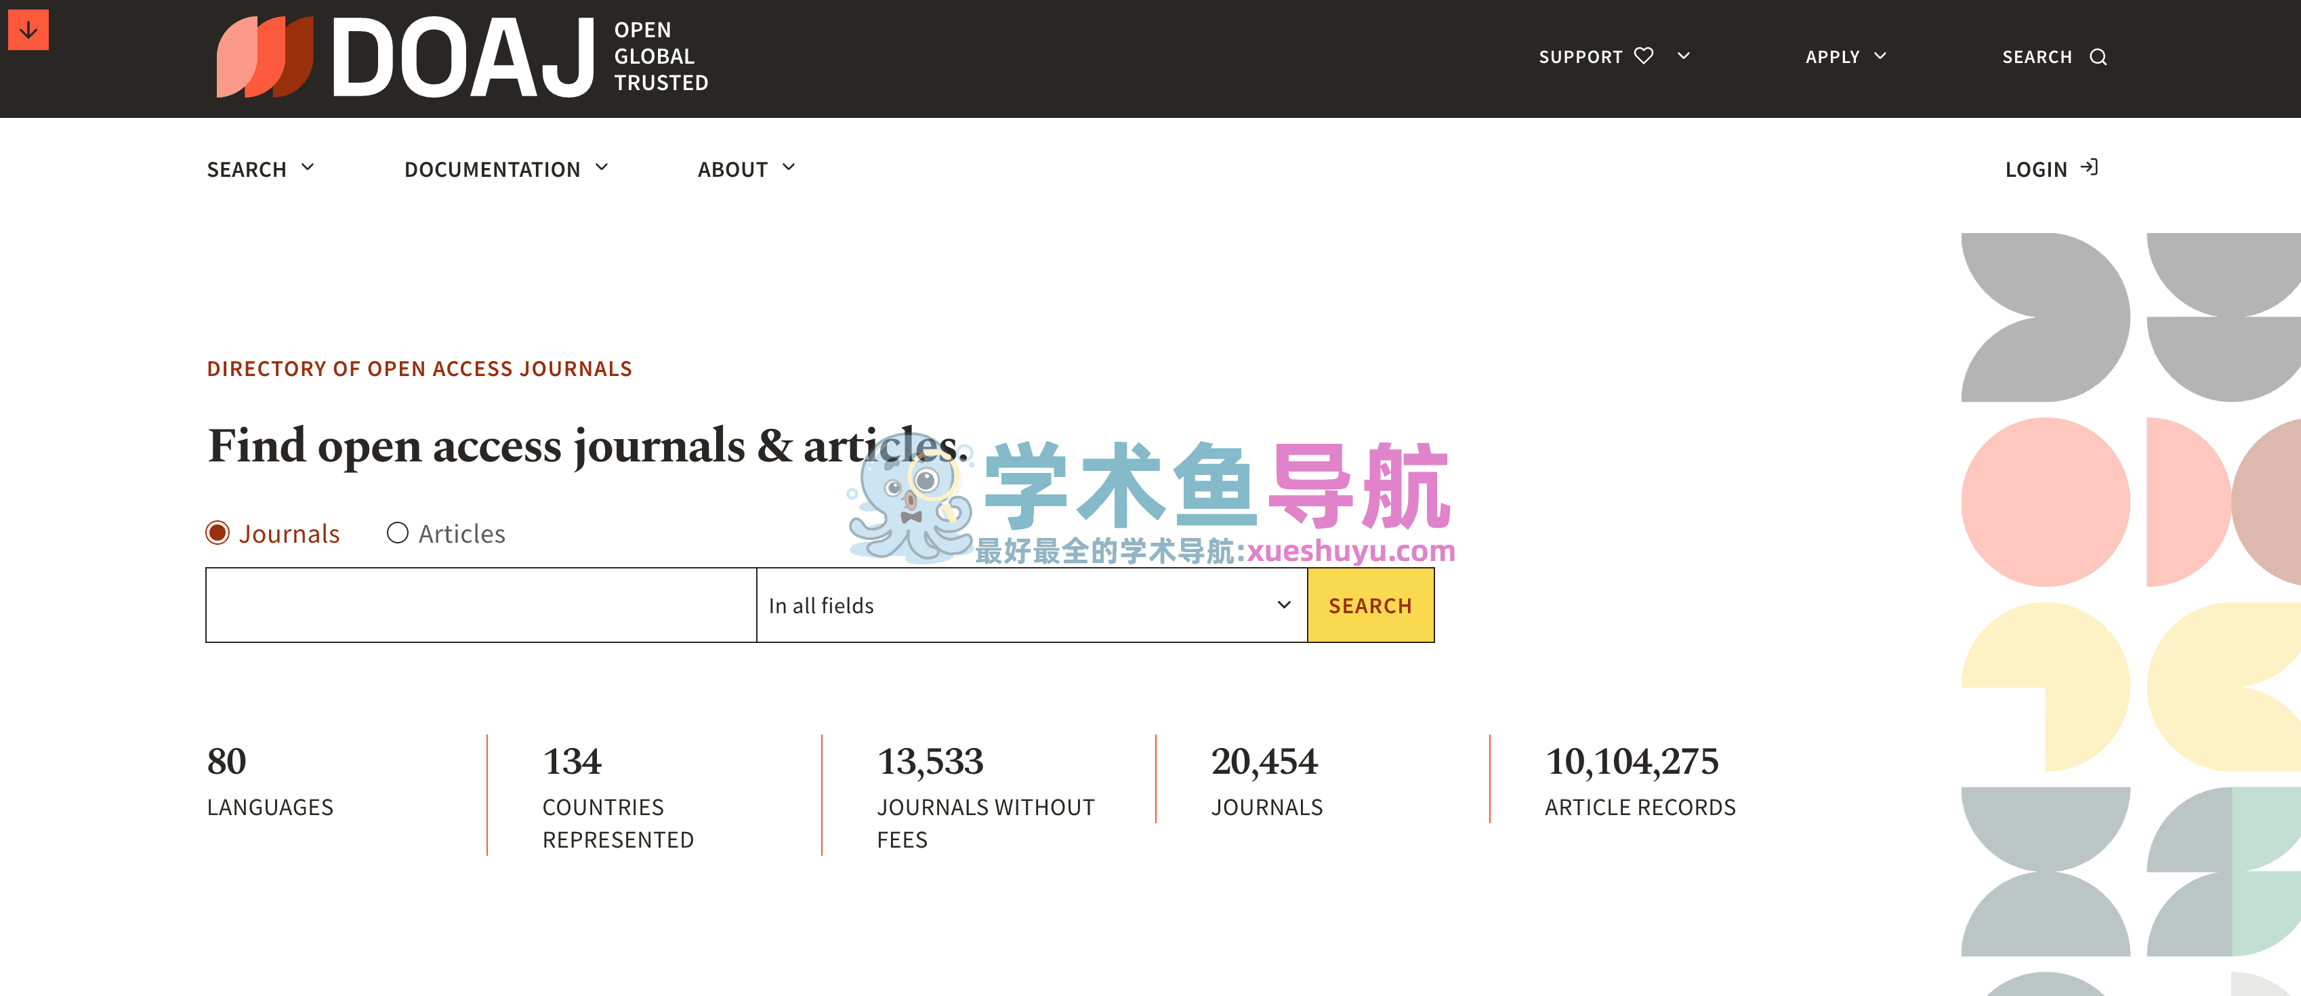Click the DOAJ logo
Viewport: 2301px width, 996px height.
462,57
